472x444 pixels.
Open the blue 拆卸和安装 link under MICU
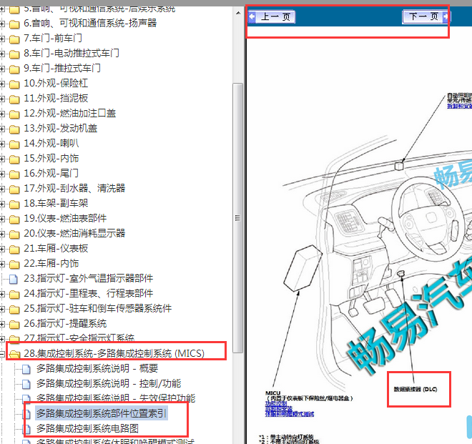click(278, 409)
